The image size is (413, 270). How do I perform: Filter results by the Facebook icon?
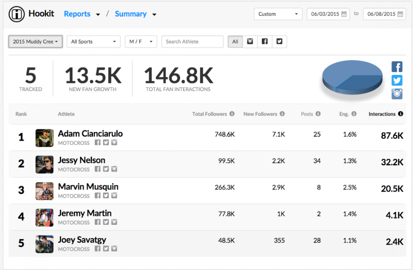pos(265,41)
